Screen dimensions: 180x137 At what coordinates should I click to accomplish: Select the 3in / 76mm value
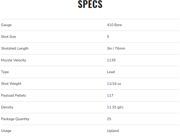pyautogui.click(x=116, y=49)
